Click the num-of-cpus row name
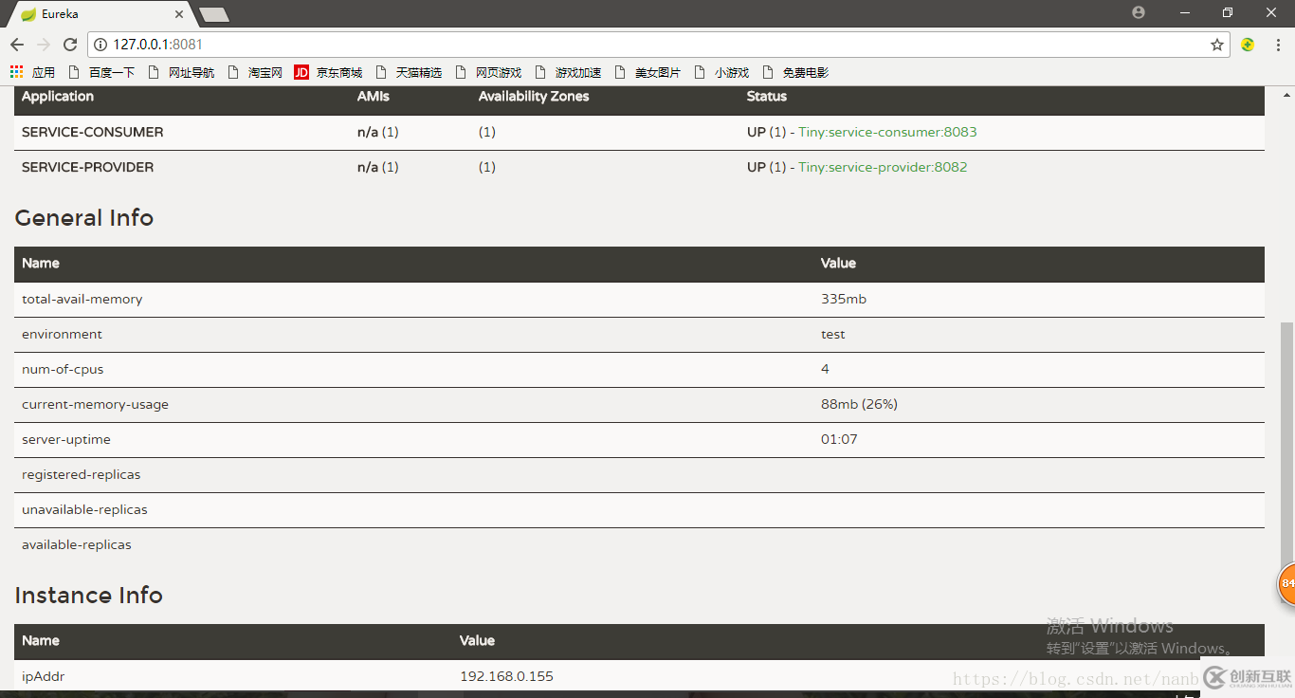Viewport: 1295px width, 698px height. tap(63, 369)
